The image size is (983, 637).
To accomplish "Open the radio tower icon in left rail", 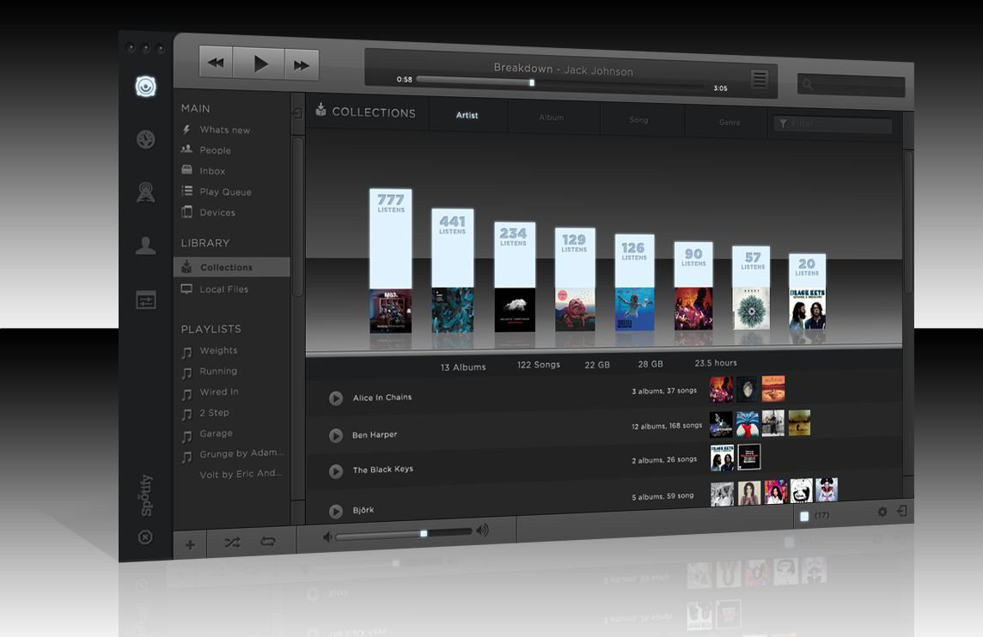I will 145,192.
